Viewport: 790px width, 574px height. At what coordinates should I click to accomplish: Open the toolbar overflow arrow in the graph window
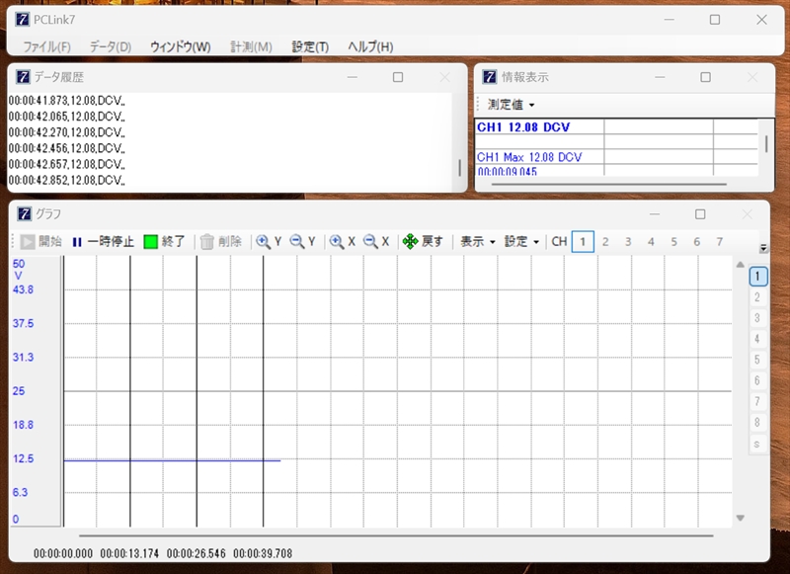click(763, 248)
